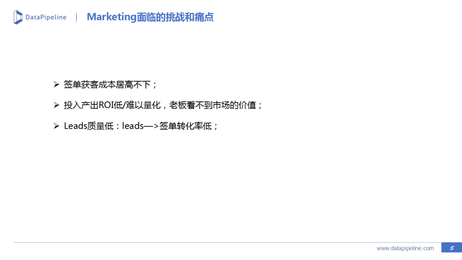Click the arrow bullet before 签单获客成本居高不下
This screenshot has height=260, width=462.
pos(56,85)
